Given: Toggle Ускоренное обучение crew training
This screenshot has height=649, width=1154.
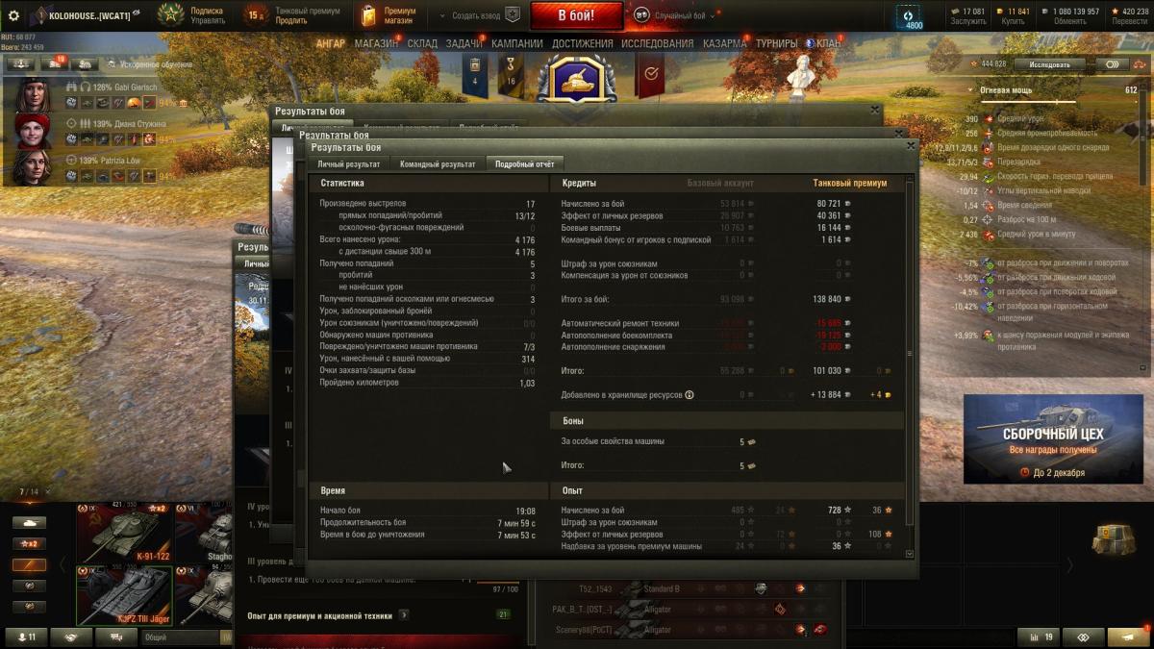Looking at the screenshot, I should click(149, 64).
